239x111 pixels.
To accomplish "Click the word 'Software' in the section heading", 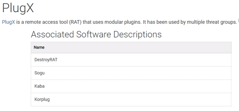I will tap(94, 34).
